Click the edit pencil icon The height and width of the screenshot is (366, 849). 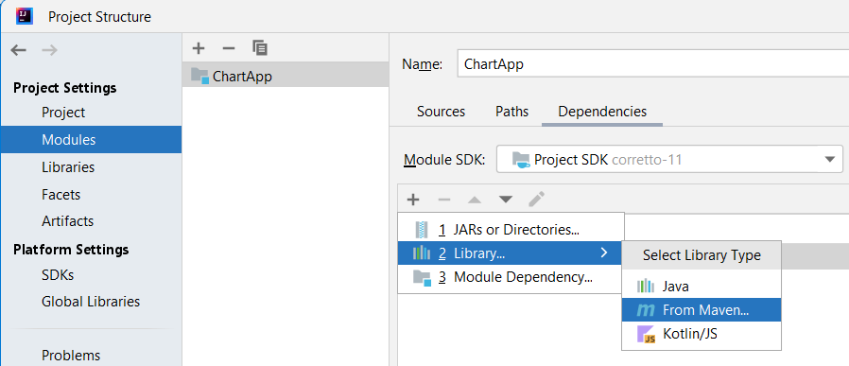pyautogui.click(x=536, y=200)
